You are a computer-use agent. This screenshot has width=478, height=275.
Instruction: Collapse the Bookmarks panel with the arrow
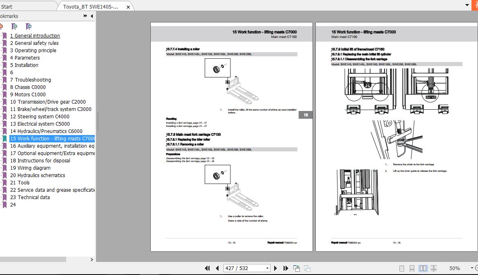tap(92, 16)
